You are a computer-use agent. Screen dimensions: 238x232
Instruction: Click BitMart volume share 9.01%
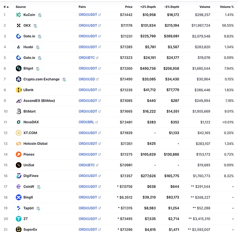(229, 111)
